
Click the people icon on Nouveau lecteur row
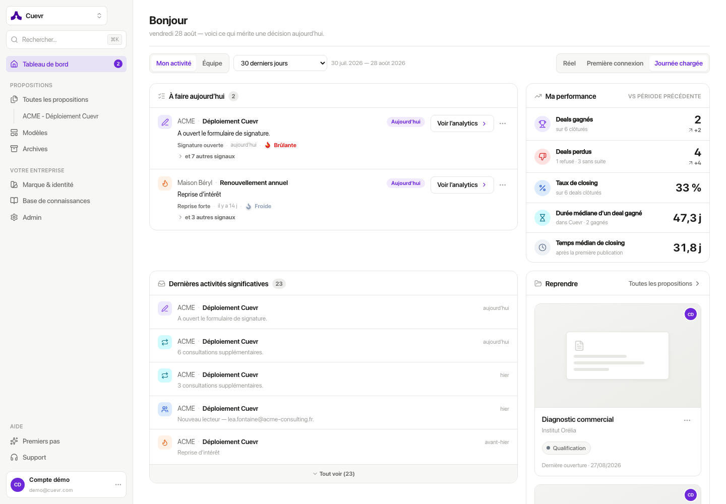[x=165, y=409]
